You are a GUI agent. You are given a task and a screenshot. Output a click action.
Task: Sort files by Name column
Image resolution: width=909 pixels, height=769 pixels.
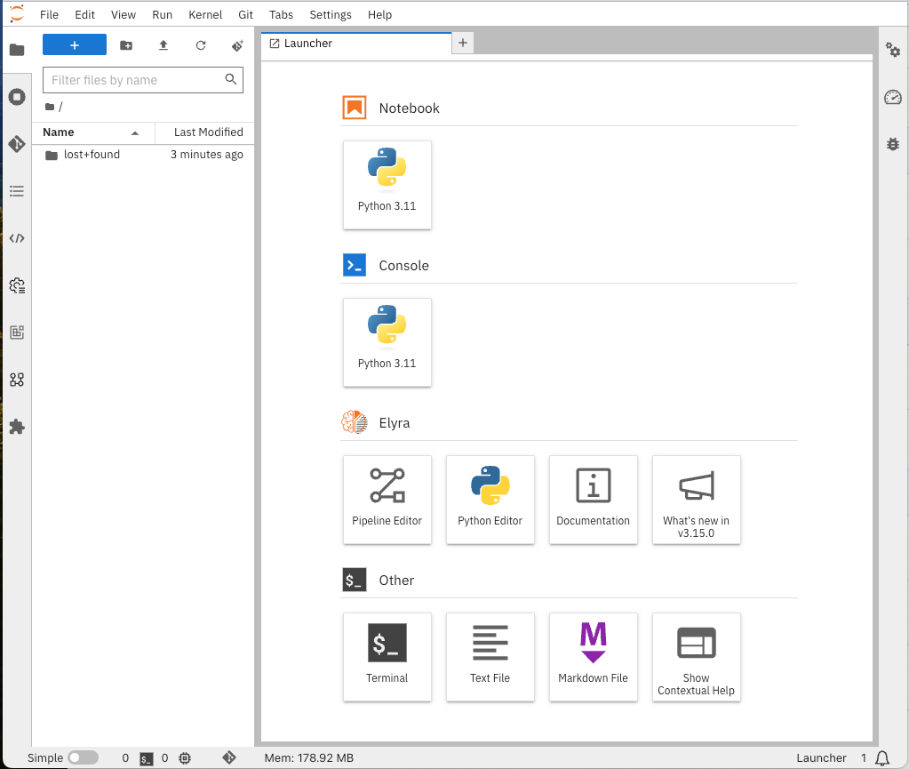tap(59, 132)
